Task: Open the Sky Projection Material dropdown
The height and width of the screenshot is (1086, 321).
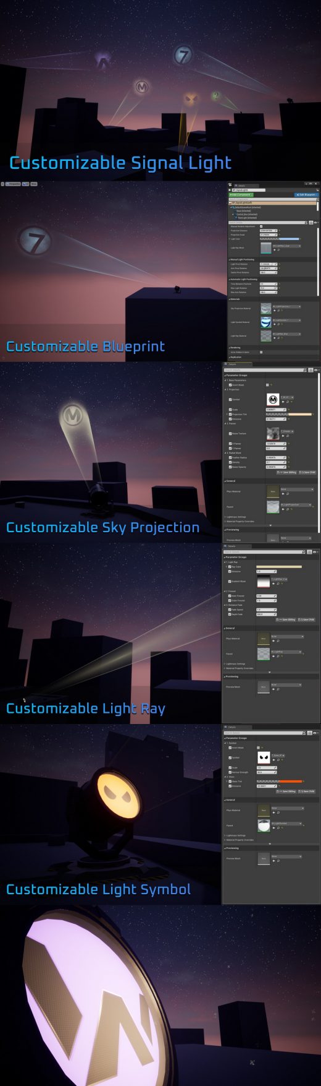Action: [286, 306]
